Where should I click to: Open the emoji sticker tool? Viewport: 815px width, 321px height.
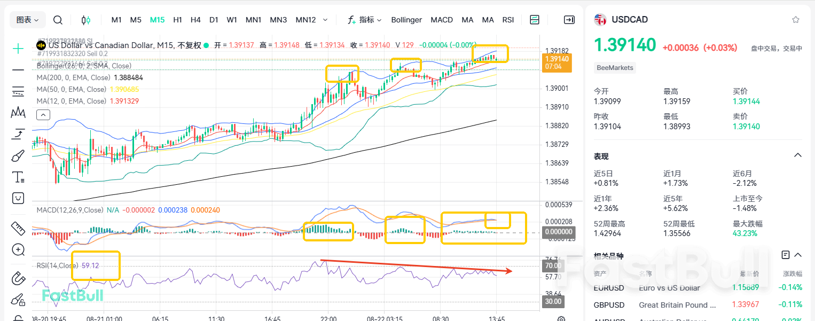(18, 198)
